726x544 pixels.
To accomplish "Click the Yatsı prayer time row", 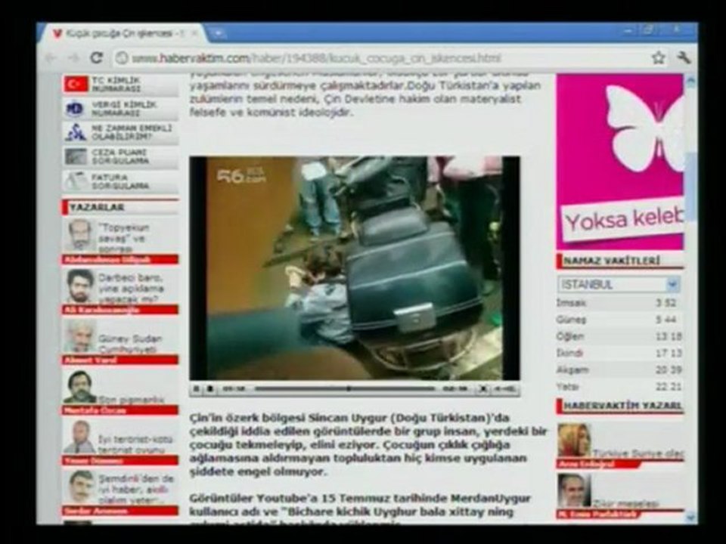I will pyautogui.click(x=619, y=386).
